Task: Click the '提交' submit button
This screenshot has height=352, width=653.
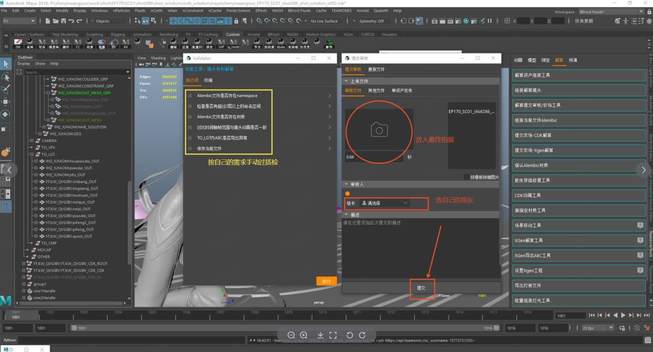Action: (421, 288)
